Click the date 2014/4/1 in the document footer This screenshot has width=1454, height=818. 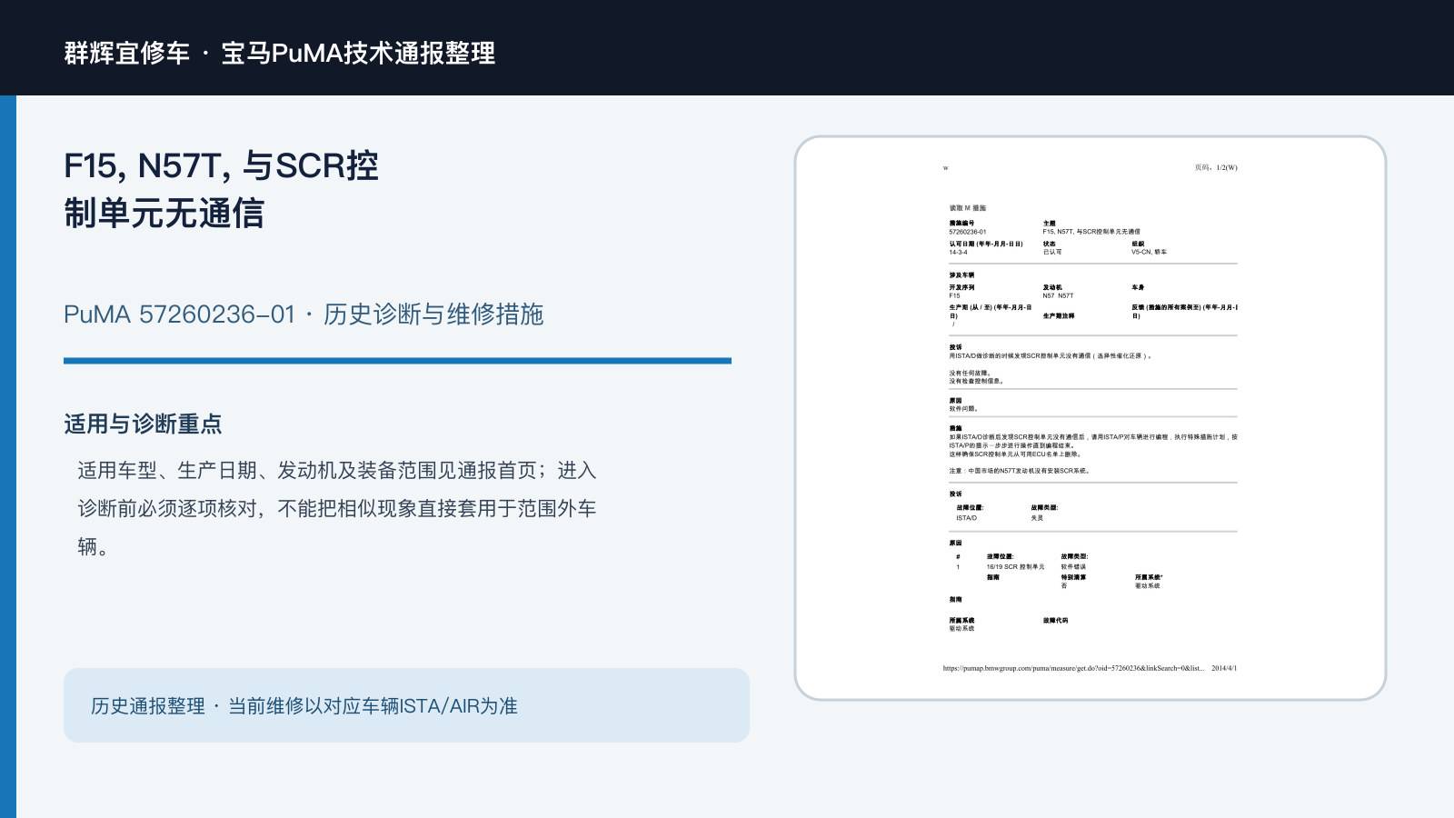(x=1224, y=668)
